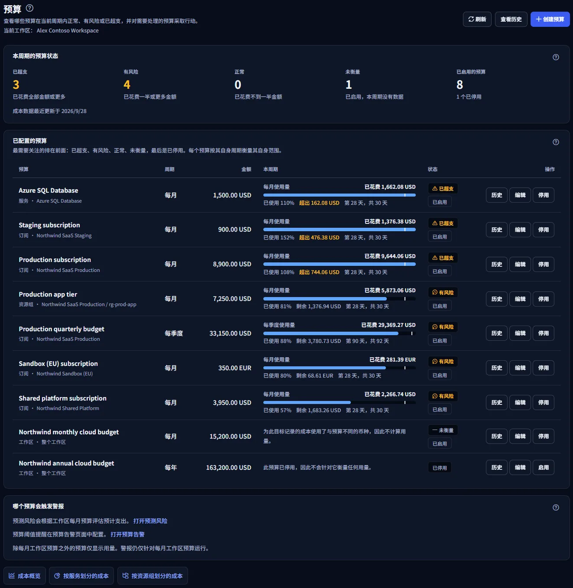Enable Northwind annual cloud budget via 启用
The width and height of the screenshot is (573, 588).
click(x=544, y=468)
